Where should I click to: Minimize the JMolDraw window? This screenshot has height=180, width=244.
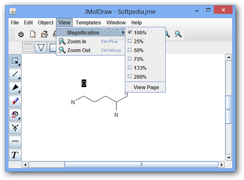197,11
